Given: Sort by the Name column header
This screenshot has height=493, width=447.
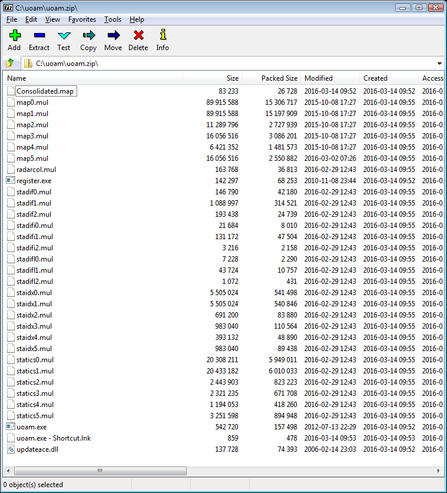Looking at the screenshot, I should tap(93, 78).
